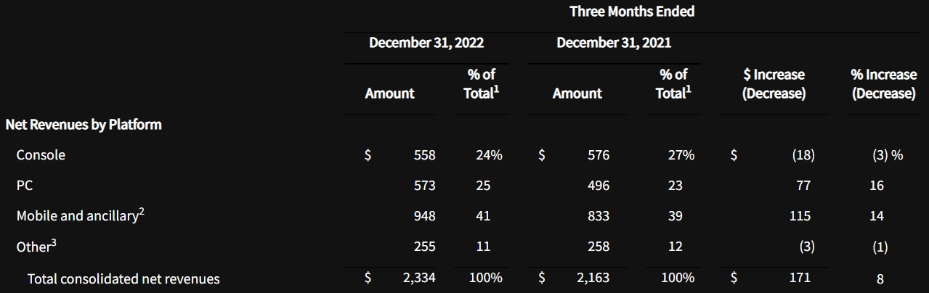Open footnote 3 beside Other

pos(54,242)
